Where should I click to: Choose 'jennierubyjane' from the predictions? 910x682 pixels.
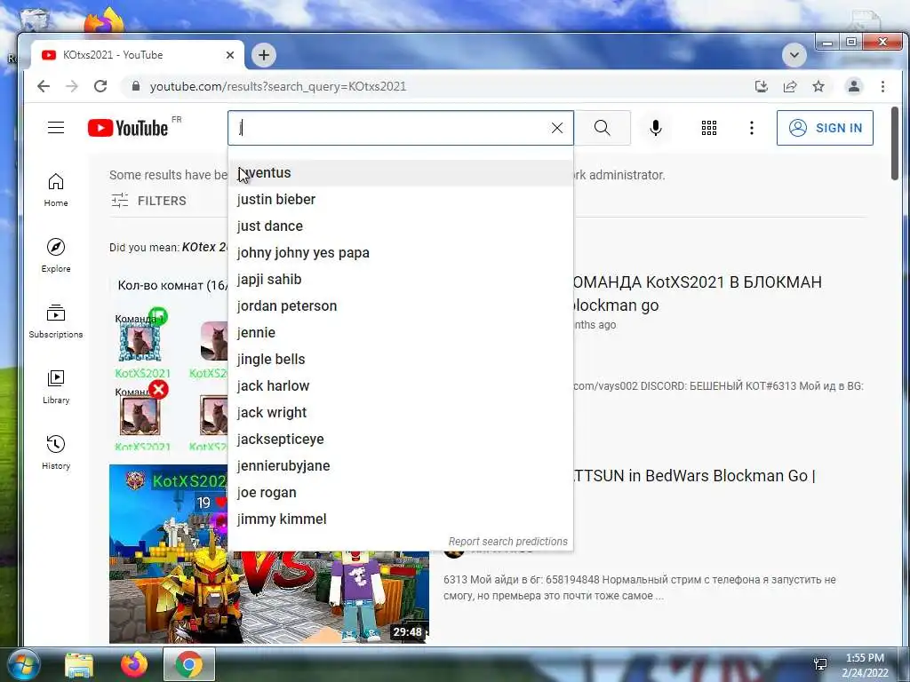[401, 466]
